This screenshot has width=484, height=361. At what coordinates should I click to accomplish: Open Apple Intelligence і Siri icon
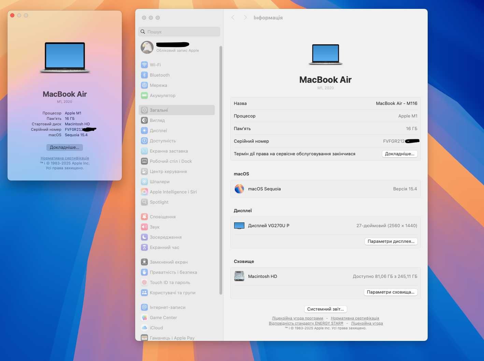point(144,192)
